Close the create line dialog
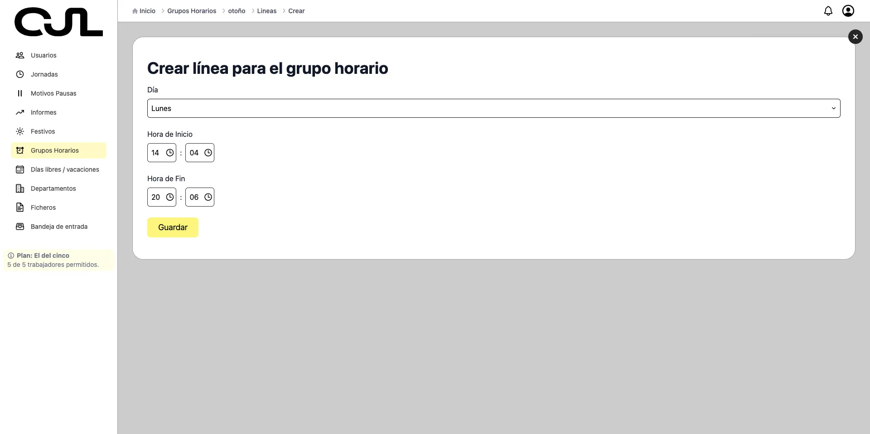 855,37
